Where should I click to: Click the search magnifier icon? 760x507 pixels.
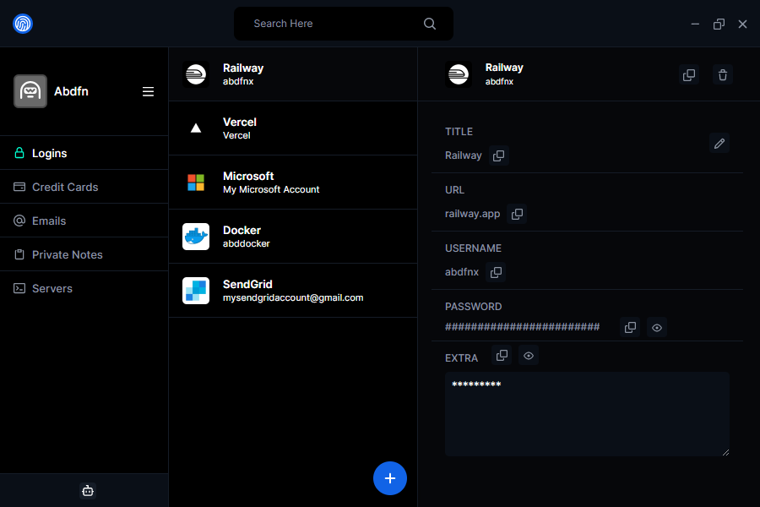coord(430,24)
